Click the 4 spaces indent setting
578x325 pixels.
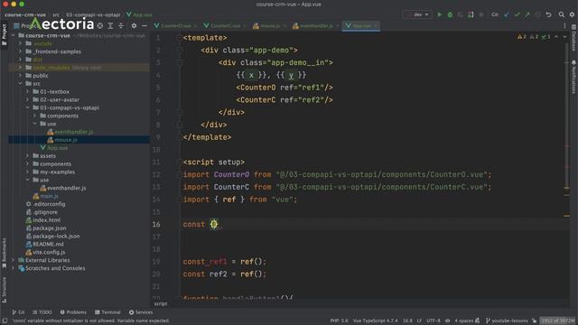pyautogui.click(x=463, y=320)
